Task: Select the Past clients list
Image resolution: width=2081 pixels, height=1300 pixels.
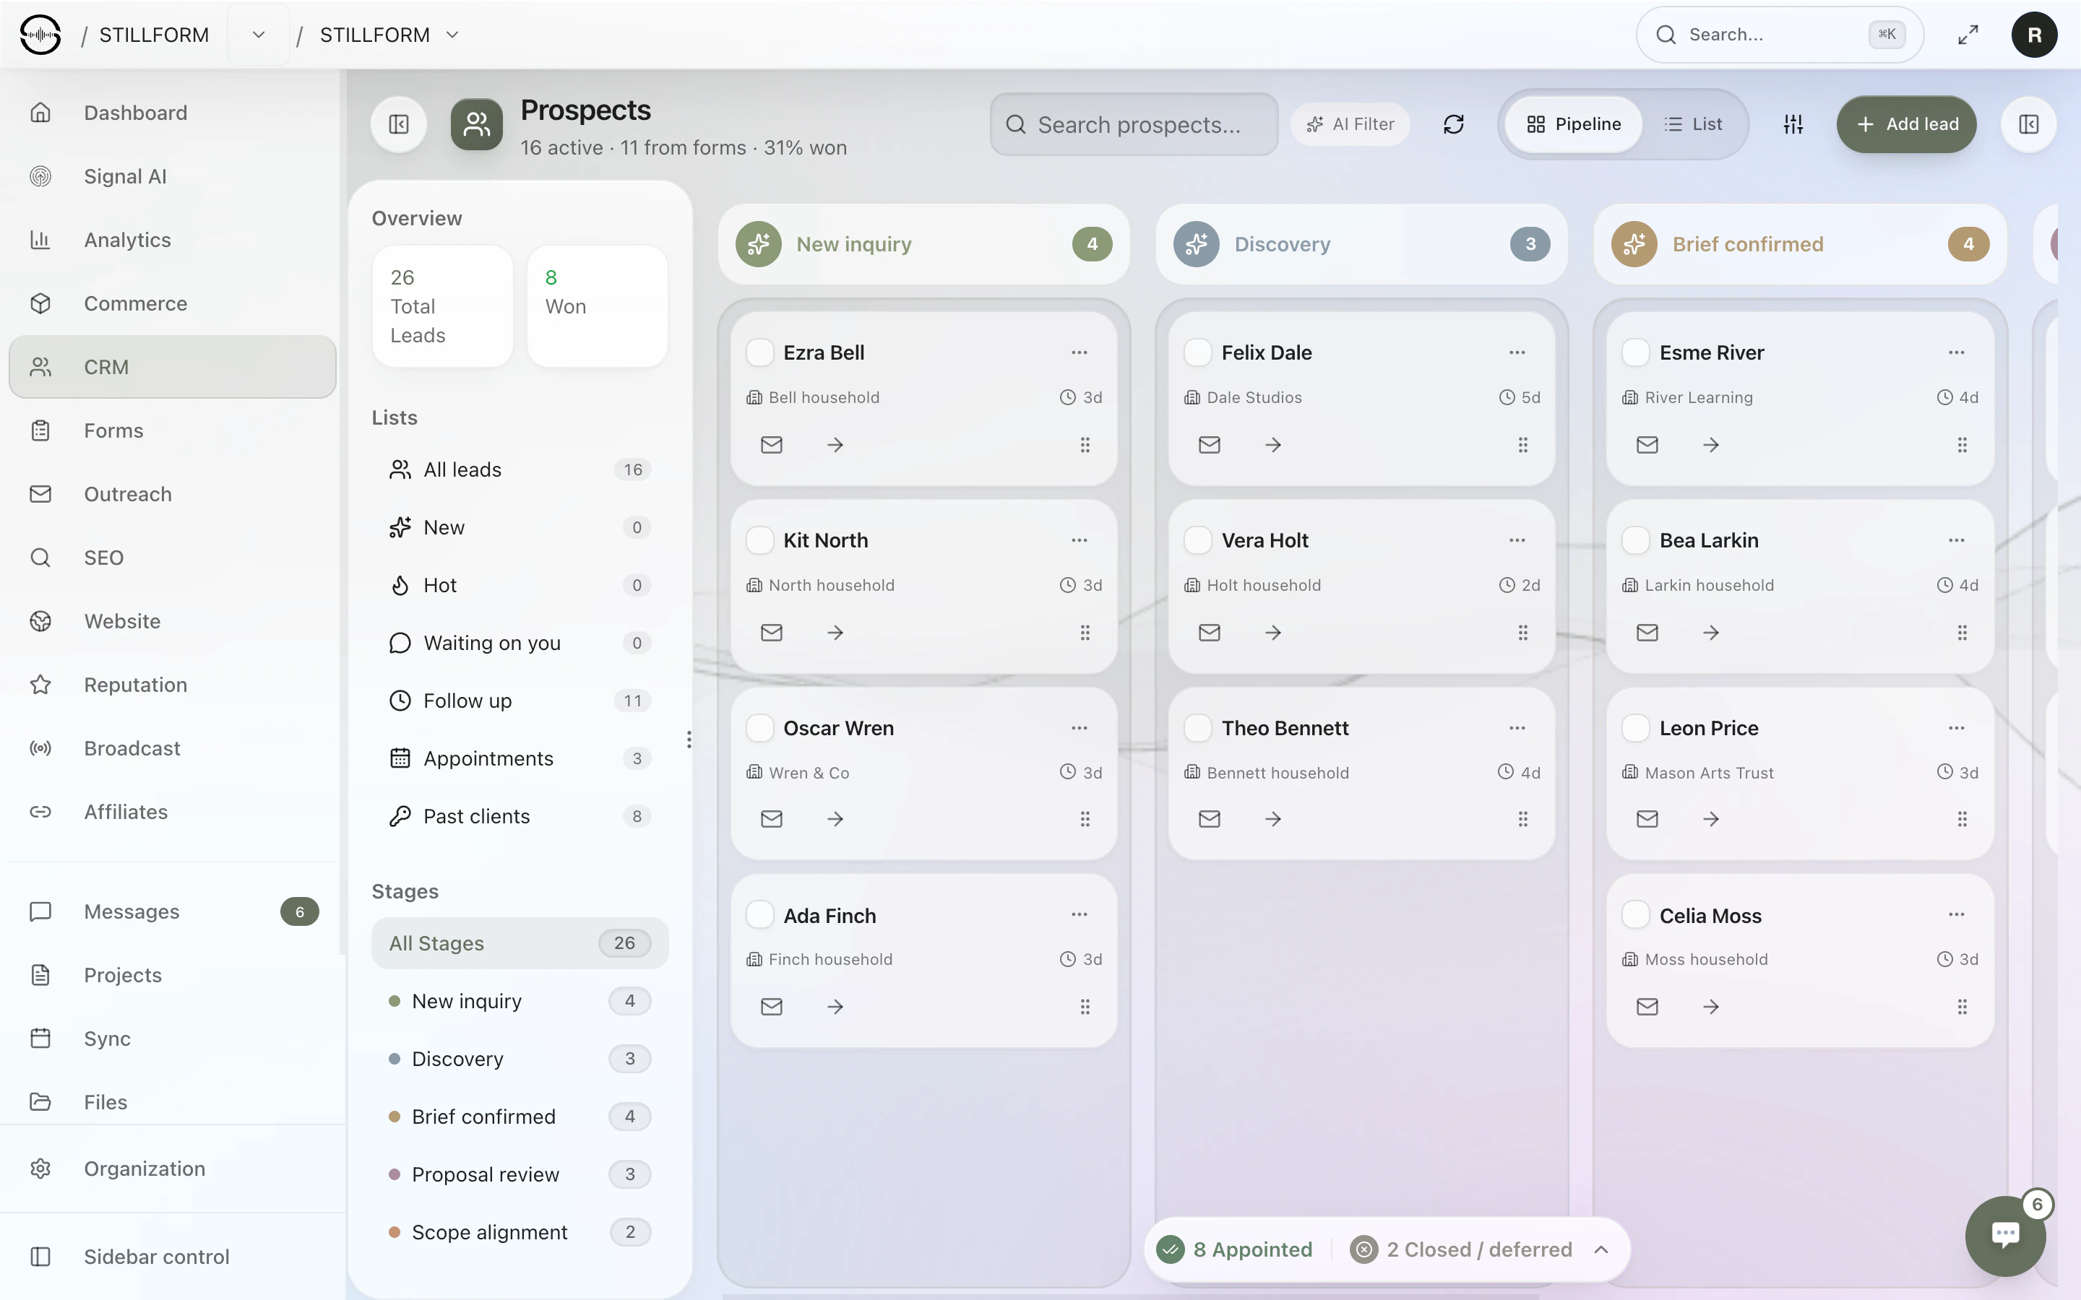Action: (x=520, y=817)
